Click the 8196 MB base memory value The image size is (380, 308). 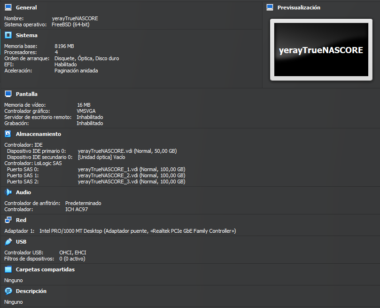click(x=64, y=46)
